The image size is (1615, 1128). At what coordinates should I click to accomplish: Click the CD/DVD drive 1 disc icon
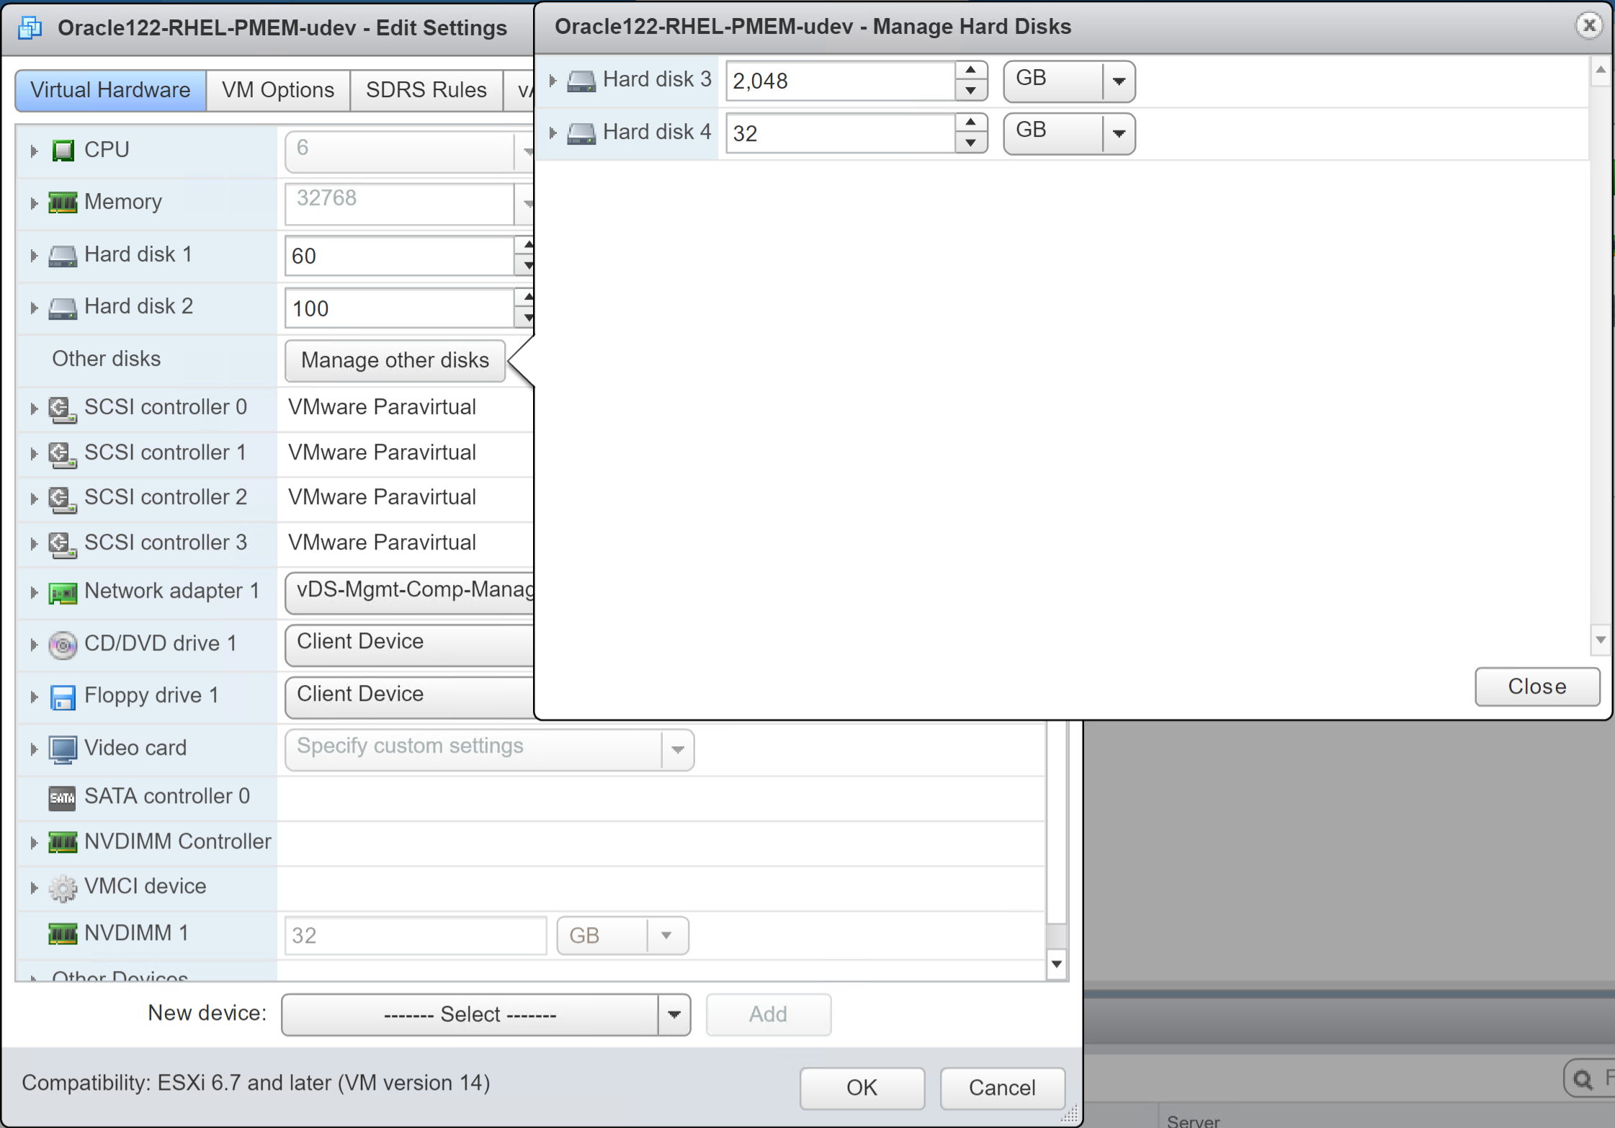pos(63,644)
